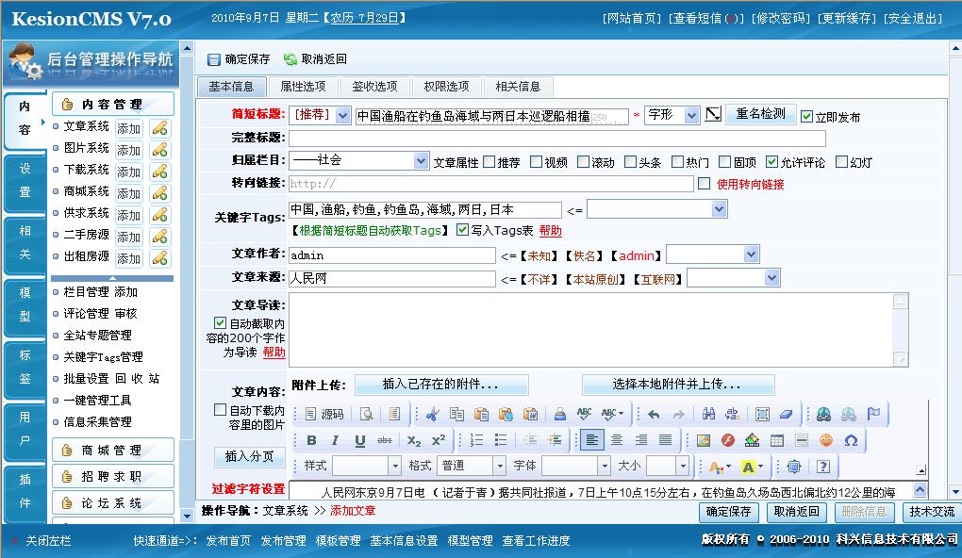Click the 插入分页 button
Screen dimensions: 962x558
point(248,456)
